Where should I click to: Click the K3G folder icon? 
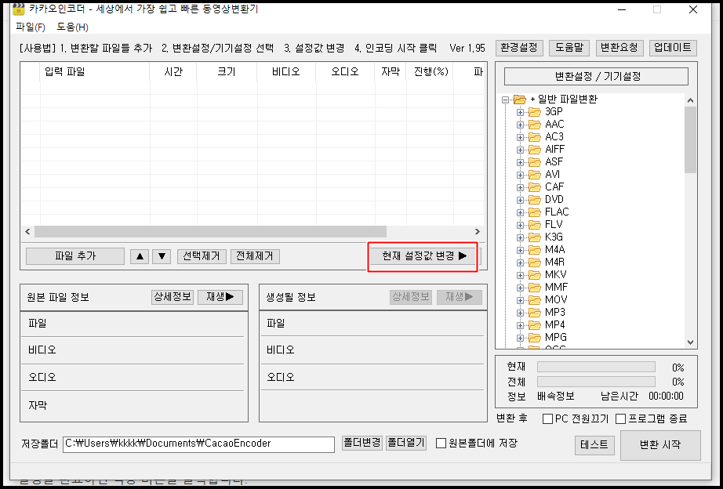pos(535,237)
